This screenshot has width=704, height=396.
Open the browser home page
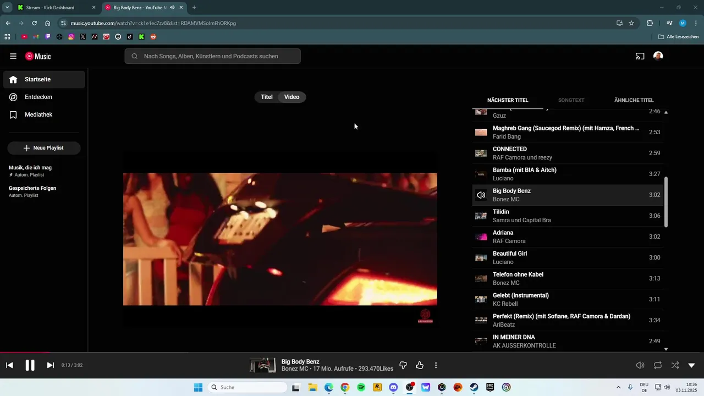coord(48,23)
